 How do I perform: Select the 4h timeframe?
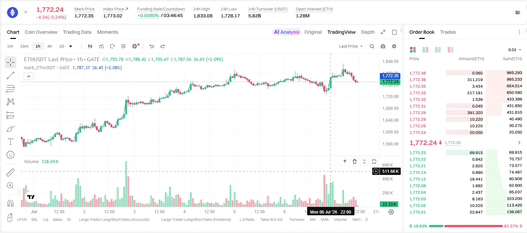49,46
